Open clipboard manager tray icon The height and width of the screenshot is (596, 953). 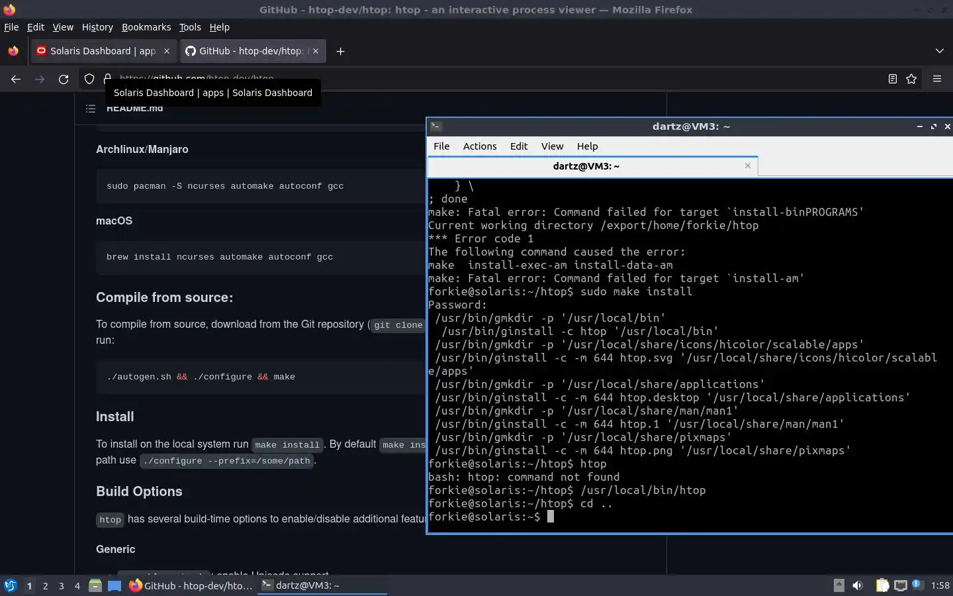click(x=882, y=585)
